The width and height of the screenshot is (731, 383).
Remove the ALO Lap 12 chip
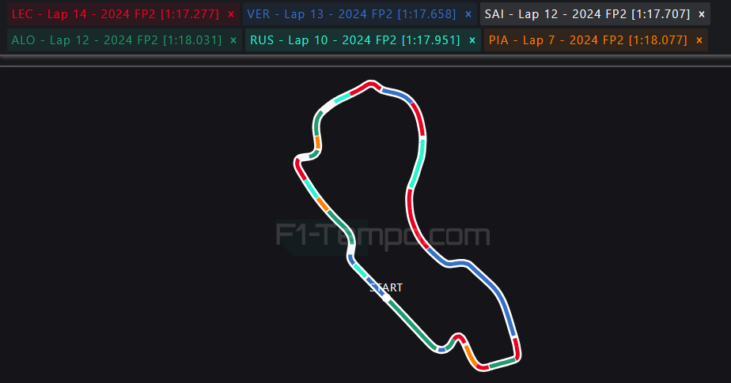[233, 40]
